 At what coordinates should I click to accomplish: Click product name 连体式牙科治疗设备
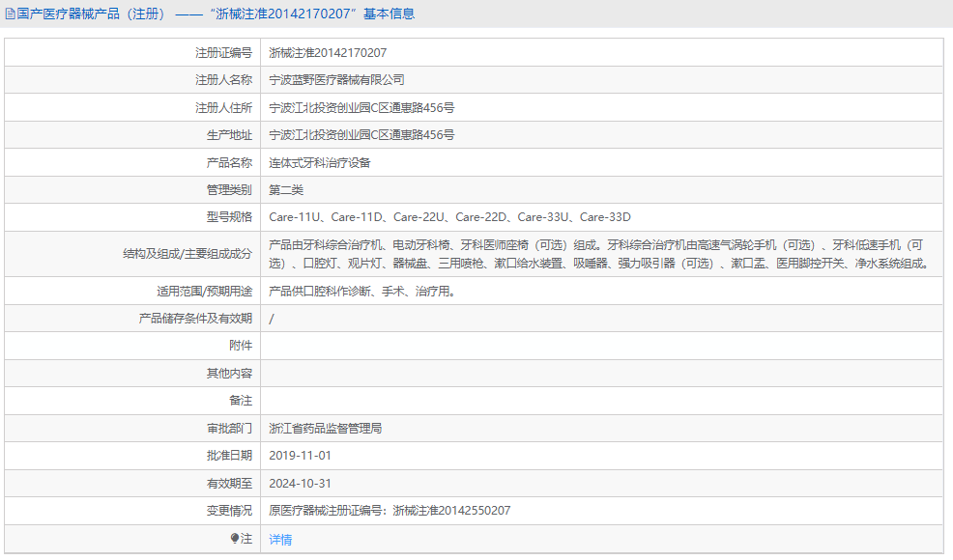[320, 163]
